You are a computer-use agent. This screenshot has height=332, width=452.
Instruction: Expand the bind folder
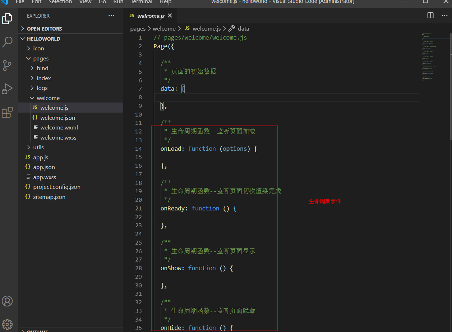[70, 68]
